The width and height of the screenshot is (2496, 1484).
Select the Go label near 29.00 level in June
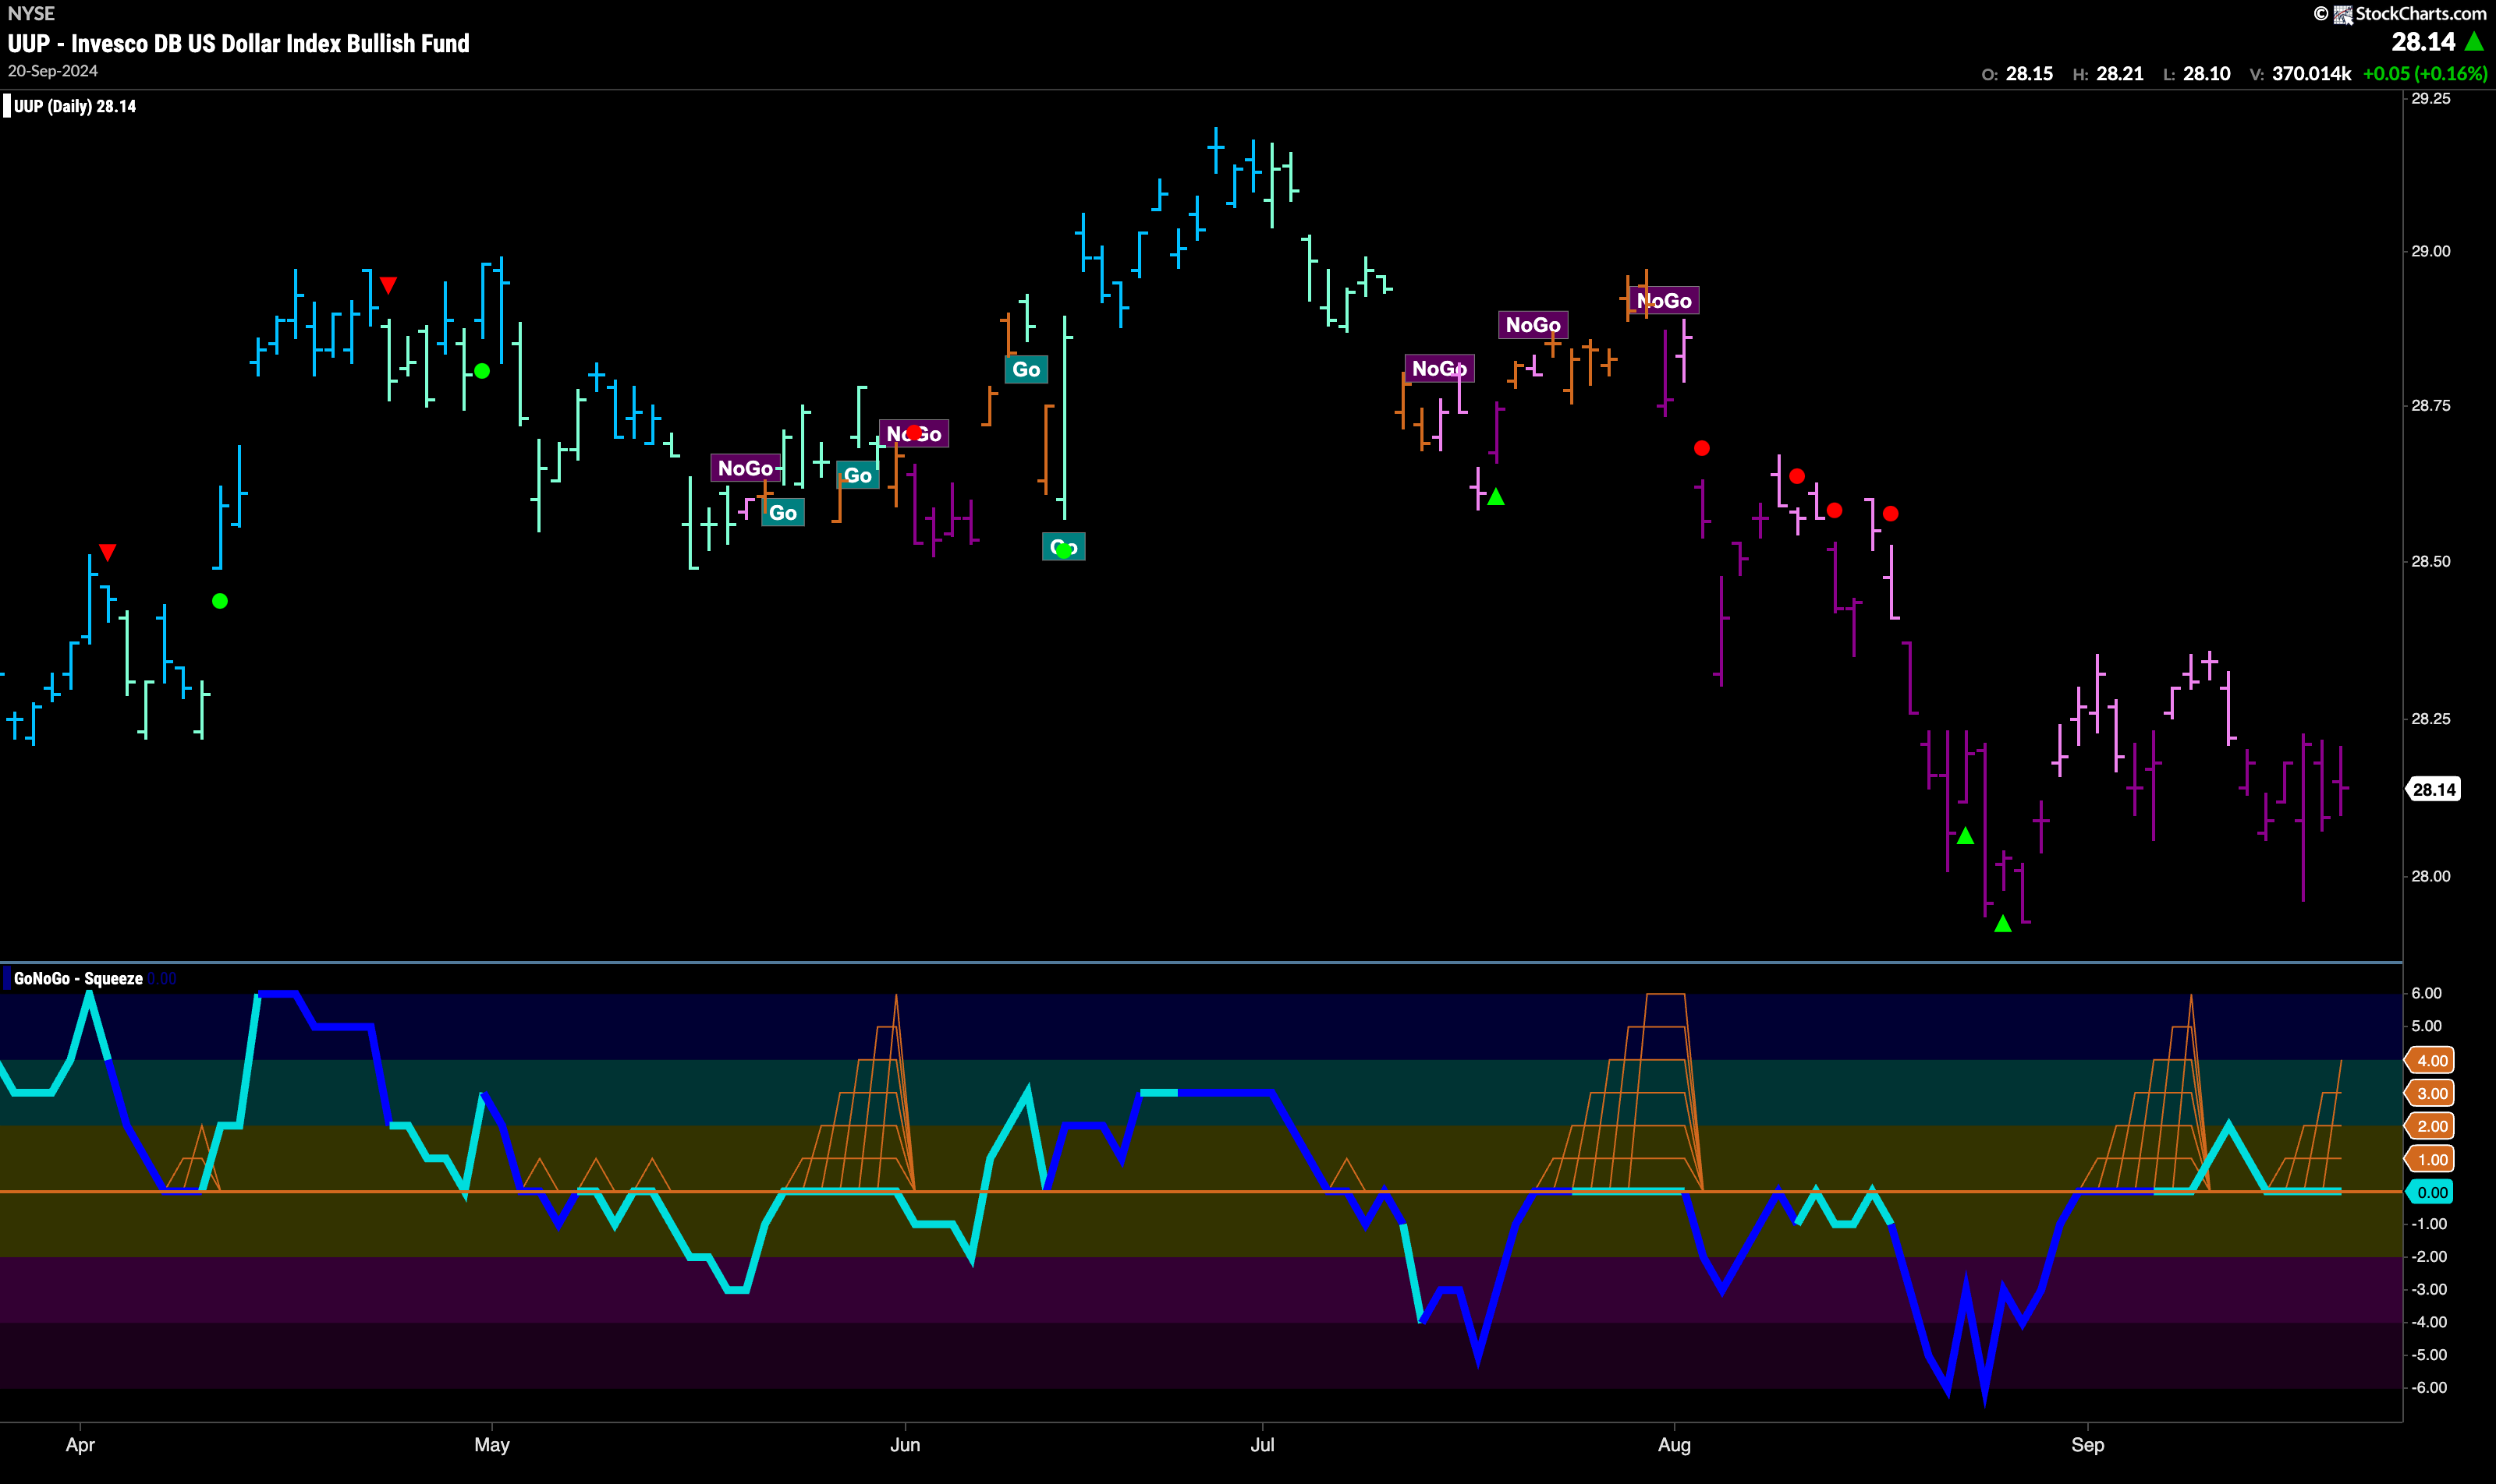pos(1026,369)
